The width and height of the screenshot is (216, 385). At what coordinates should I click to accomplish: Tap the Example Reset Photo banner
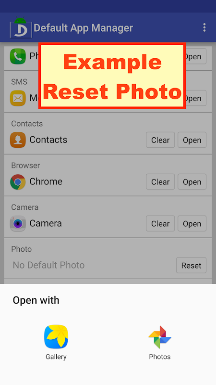[x=112, y=76]
